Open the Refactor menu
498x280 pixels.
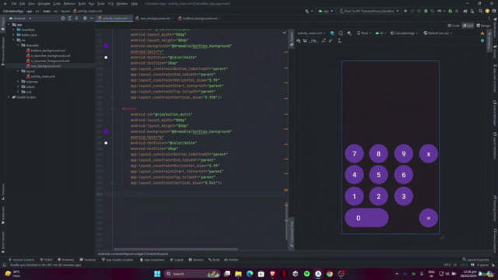(x=69, y=3)
